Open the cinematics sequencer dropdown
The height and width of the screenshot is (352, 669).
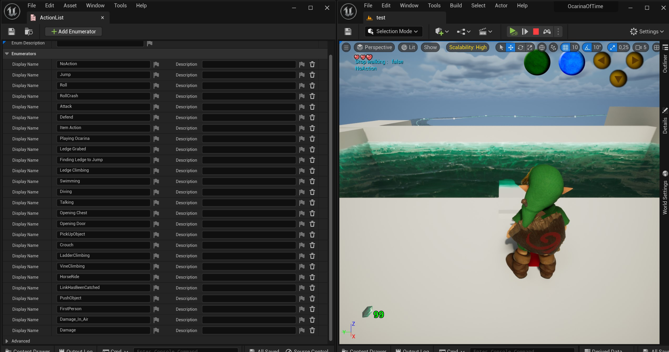pyautogui.click(x=485, y=32)
